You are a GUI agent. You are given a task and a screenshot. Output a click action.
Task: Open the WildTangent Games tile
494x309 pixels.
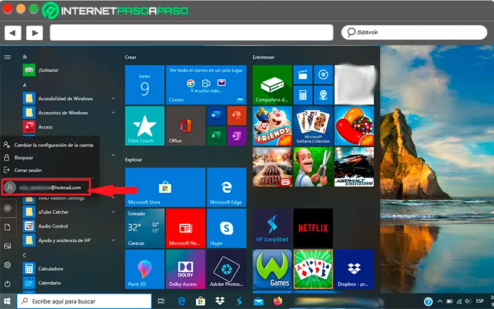[272, 269]
